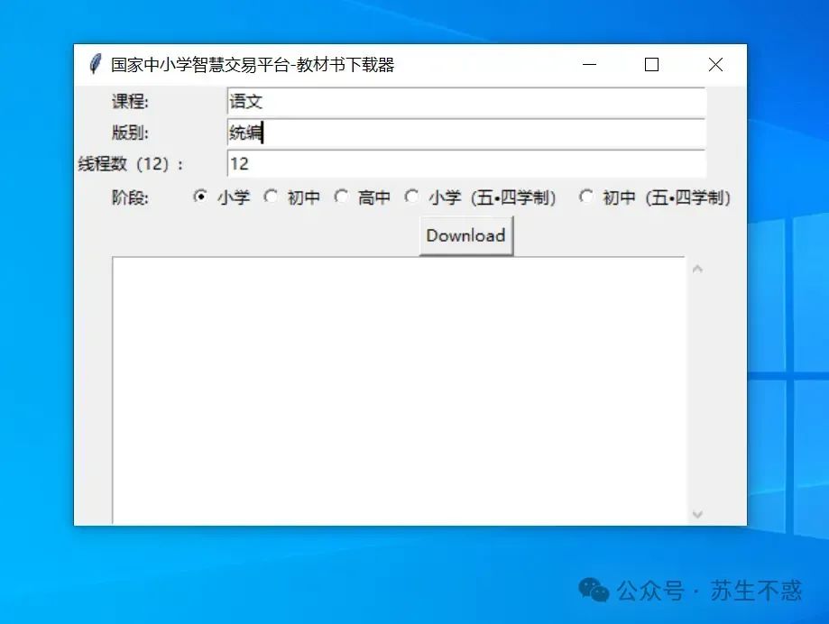Click the 阶段: label text
829x624 pixels.
(x=130, y=197)
